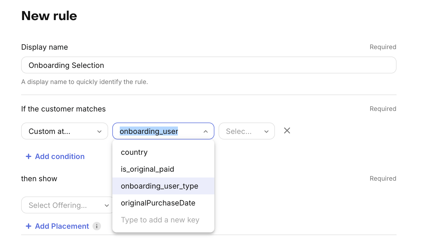Click the info icon beside Add Placement
Screen dimensions: 424x243
tap(97, 226)
